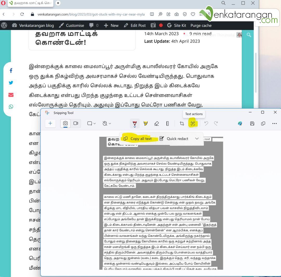This screenshot has height=277, width=281.
Task: Select the Eraser tool
Action: (x=157, y=123)
